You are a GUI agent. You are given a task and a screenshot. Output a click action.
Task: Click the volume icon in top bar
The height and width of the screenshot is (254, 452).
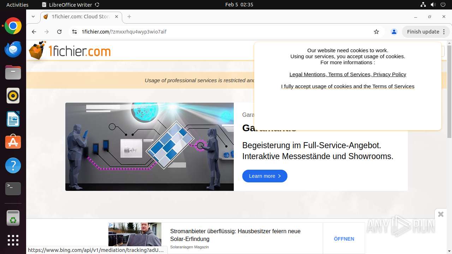pos(433,5)
